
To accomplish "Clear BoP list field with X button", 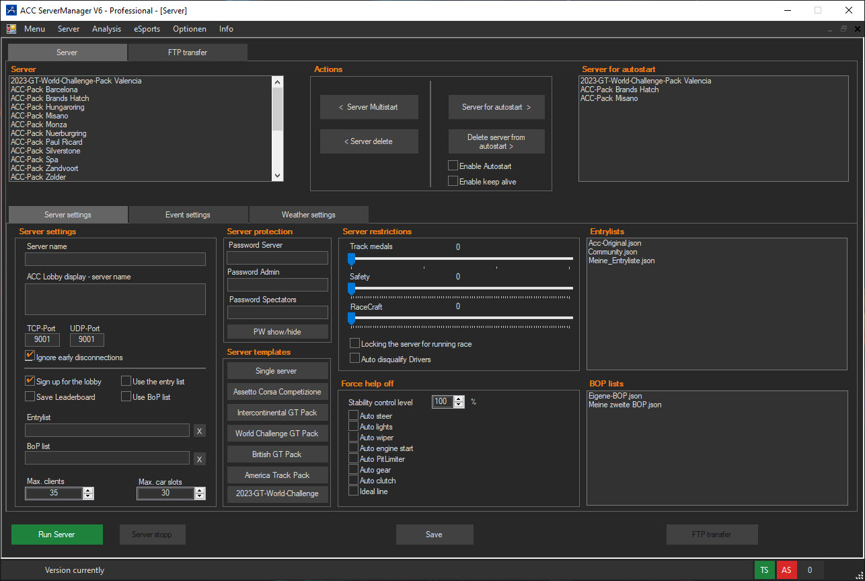I will click(199, 459).
